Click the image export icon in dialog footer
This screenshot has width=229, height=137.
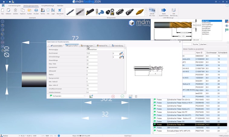pyautogui.click(x=91, y=96)
